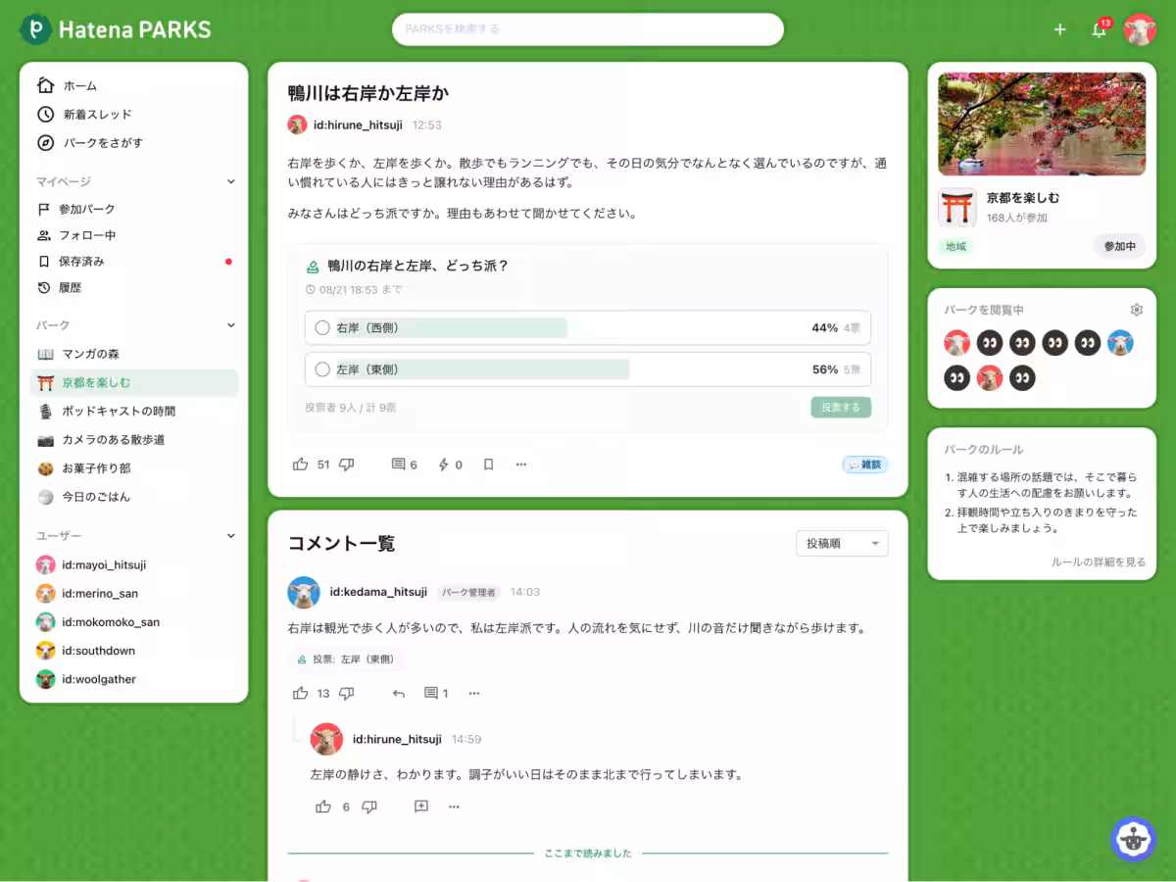Screen dimensions: 1176x882
Task: Open 今日のごはん park
Action: tap(134, 497)
